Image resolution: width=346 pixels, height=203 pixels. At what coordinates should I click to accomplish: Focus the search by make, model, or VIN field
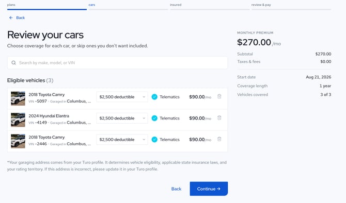(x=117, y=63)
